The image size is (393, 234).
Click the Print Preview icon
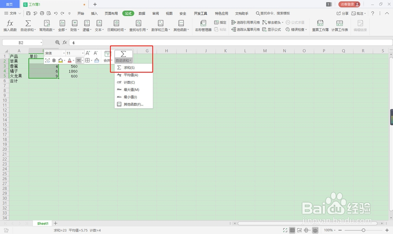49,13
